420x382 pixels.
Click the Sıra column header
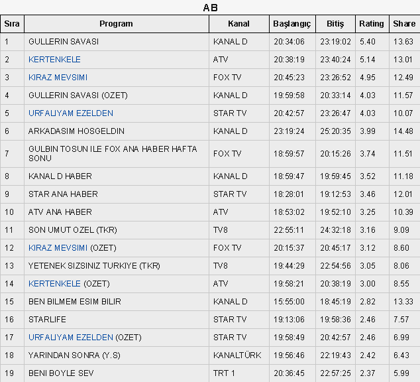click(x=12, y=24)
